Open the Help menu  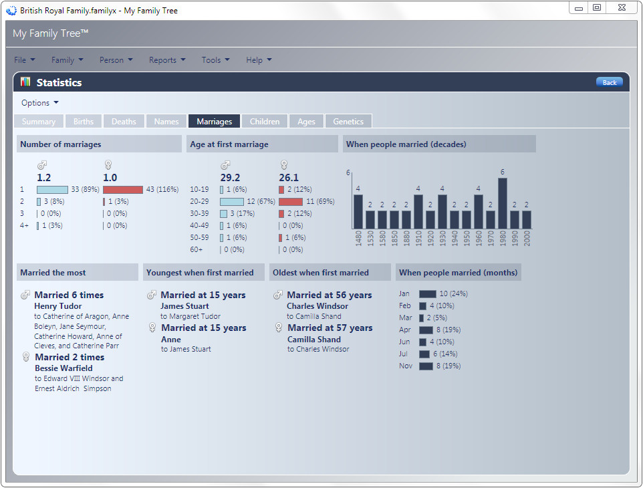[259, 60]
